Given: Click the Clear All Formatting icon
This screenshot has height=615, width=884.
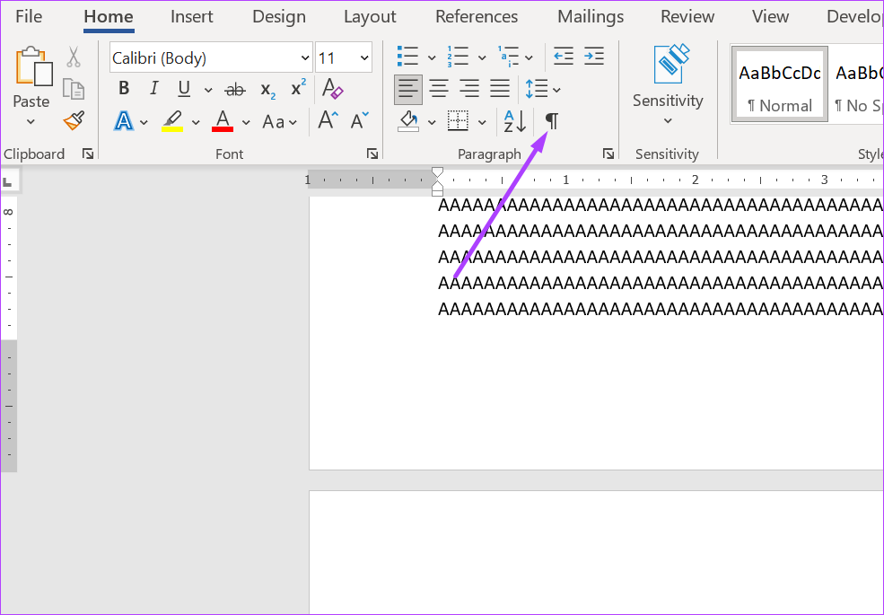Looking at the screenshot, I should pyautogui.click(x=332, y=89).
